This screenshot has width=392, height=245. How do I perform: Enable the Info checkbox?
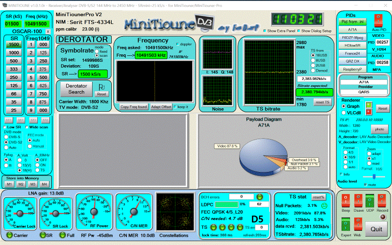pos(341,174)
